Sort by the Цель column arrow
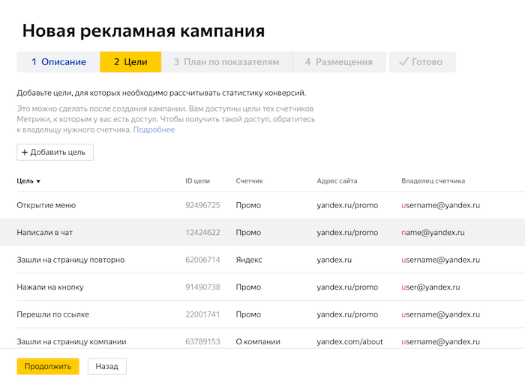525x390 pixels. 38,181
